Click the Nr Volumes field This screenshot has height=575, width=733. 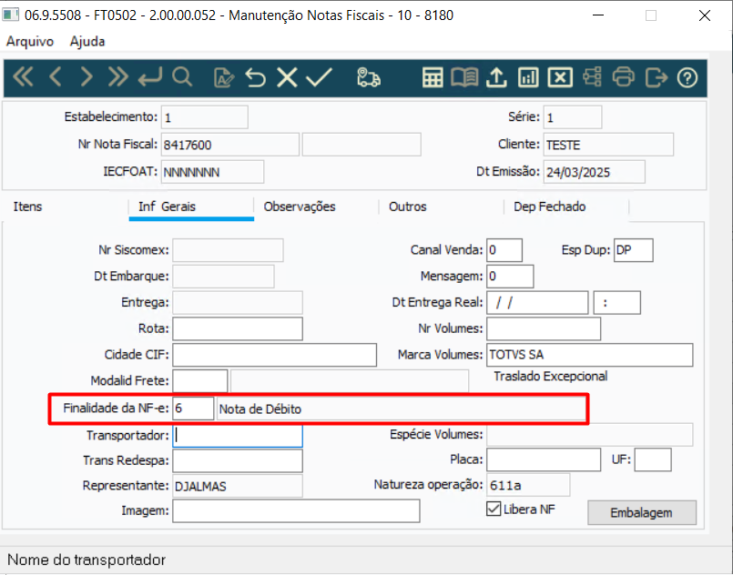point(544,328)
